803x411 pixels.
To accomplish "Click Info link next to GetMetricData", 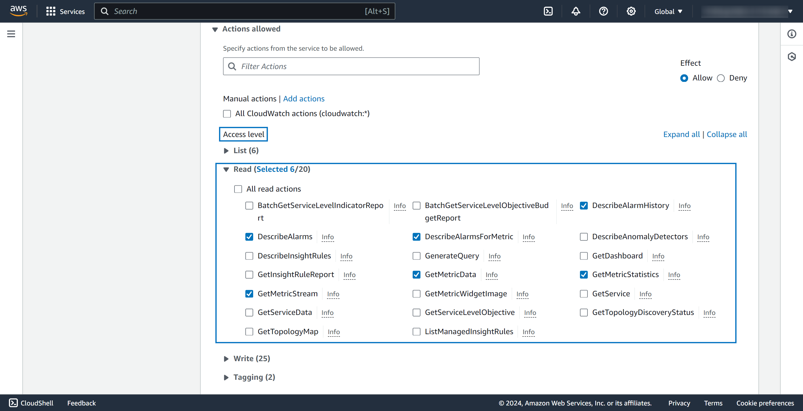I will tap(491, 275).
